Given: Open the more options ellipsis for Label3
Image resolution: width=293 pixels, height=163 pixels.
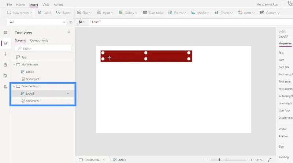Looking at the screenshot, I should tap(67, 93).
